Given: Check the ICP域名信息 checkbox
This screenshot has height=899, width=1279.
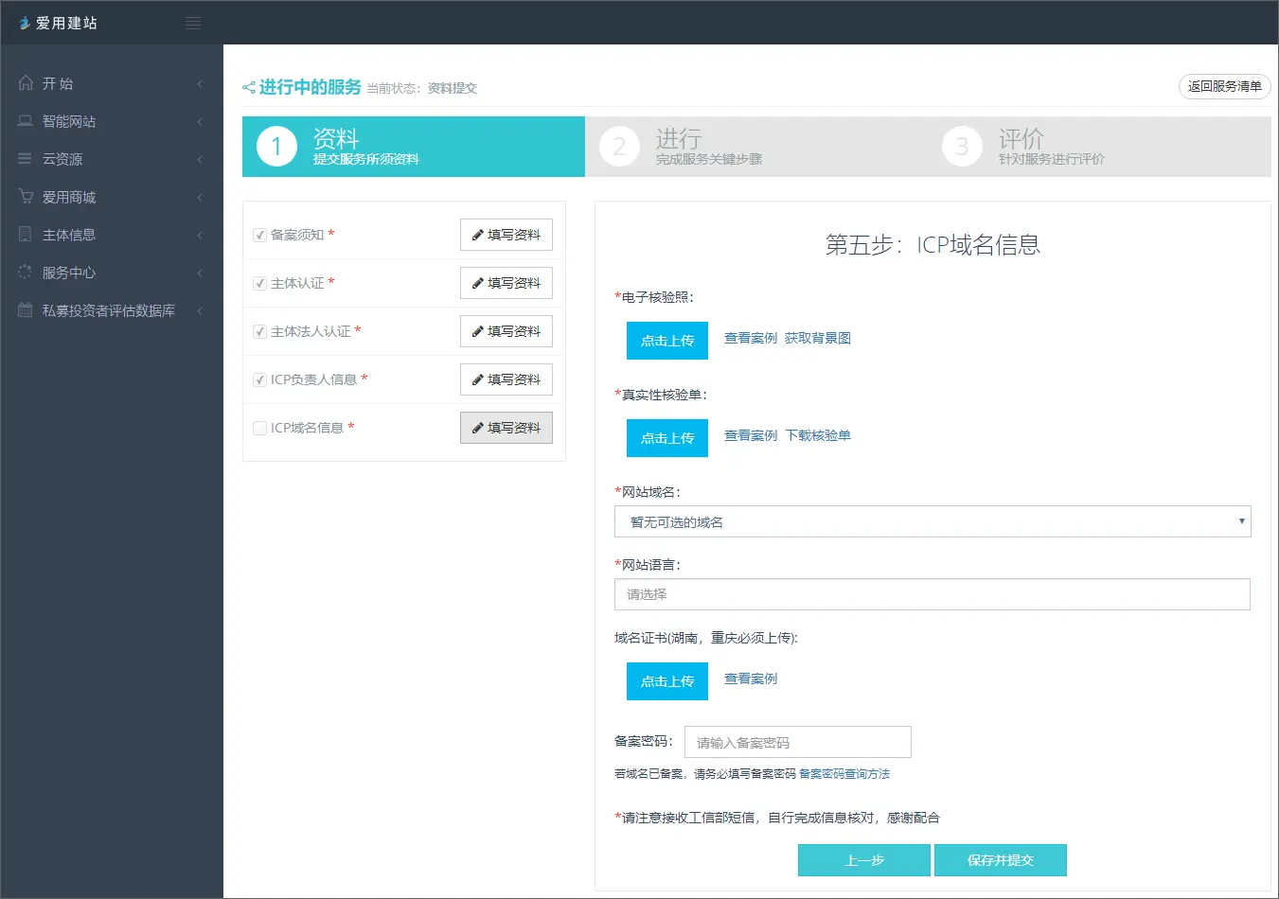Looking at the screenshot, I should pyautogui.click(x=259, y=428).
